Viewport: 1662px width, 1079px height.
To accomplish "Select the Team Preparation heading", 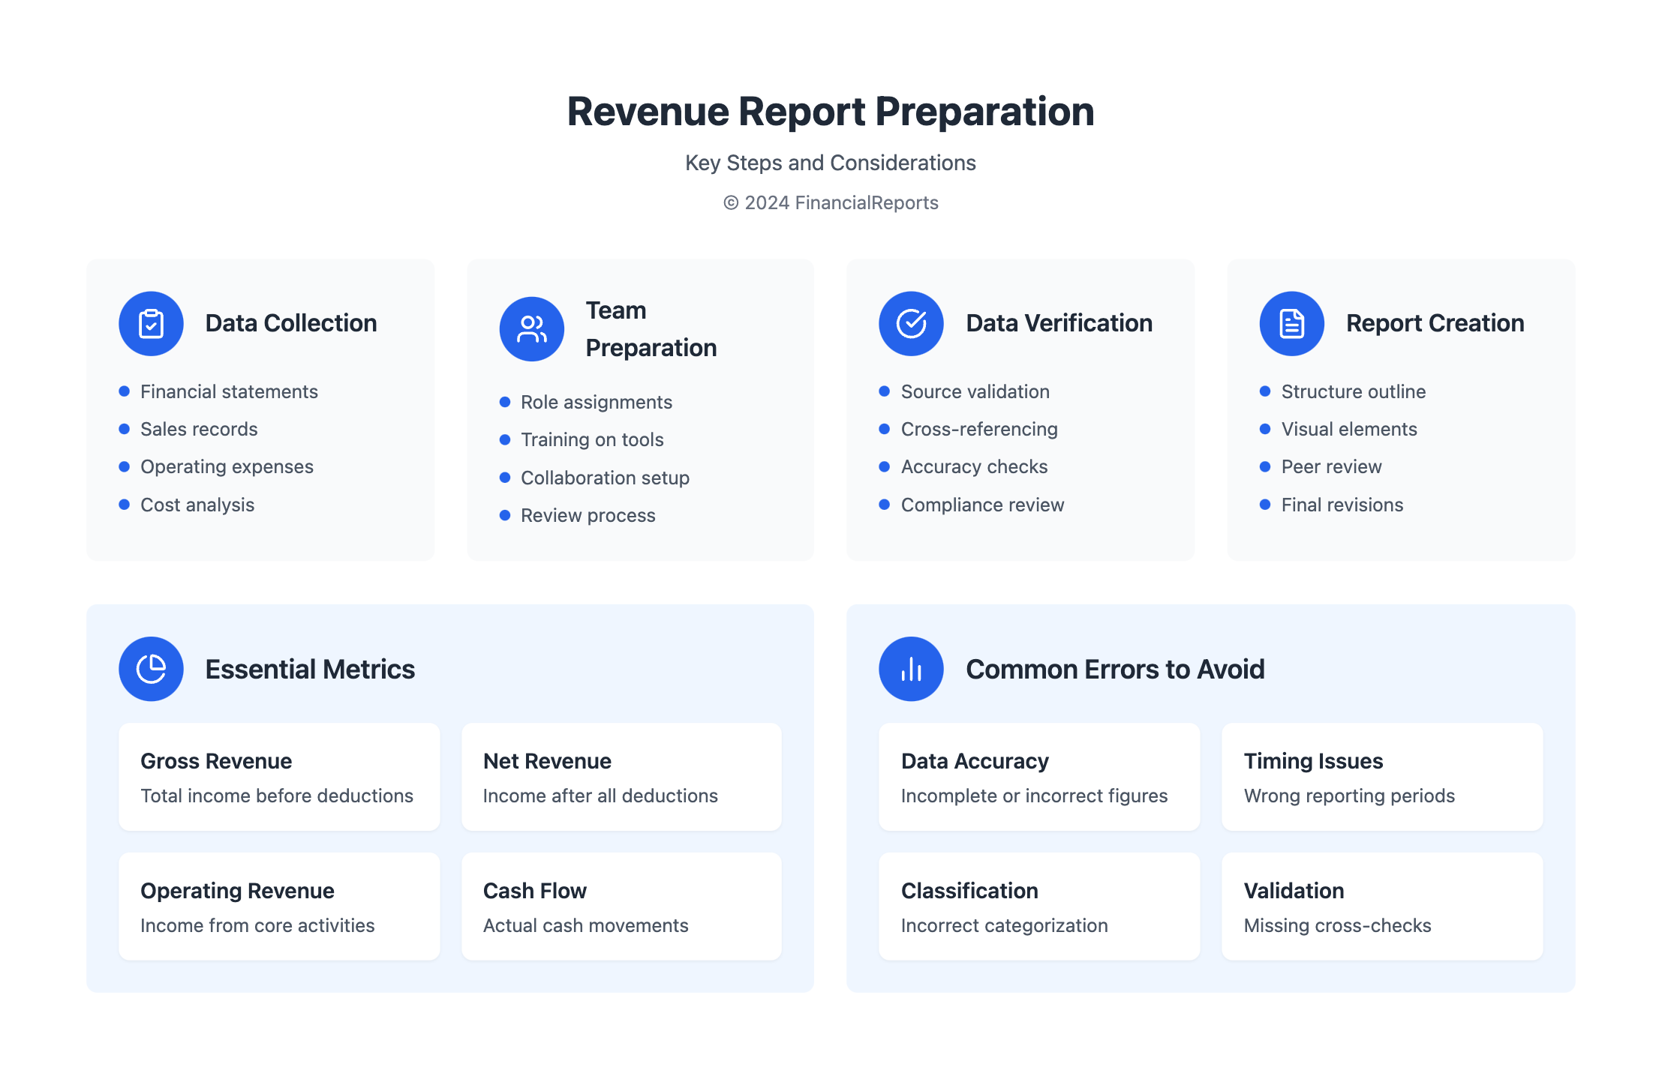I will 651,328.
